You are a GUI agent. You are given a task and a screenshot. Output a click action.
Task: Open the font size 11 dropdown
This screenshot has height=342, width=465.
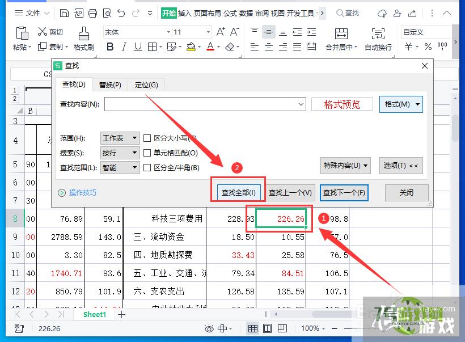[x=209, y=32]
